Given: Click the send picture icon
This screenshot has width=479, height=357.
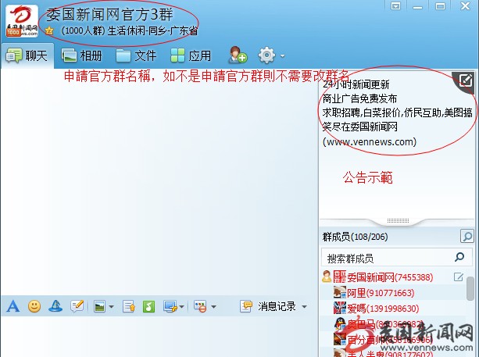Looking at the screenshot, I should point(99,306).
